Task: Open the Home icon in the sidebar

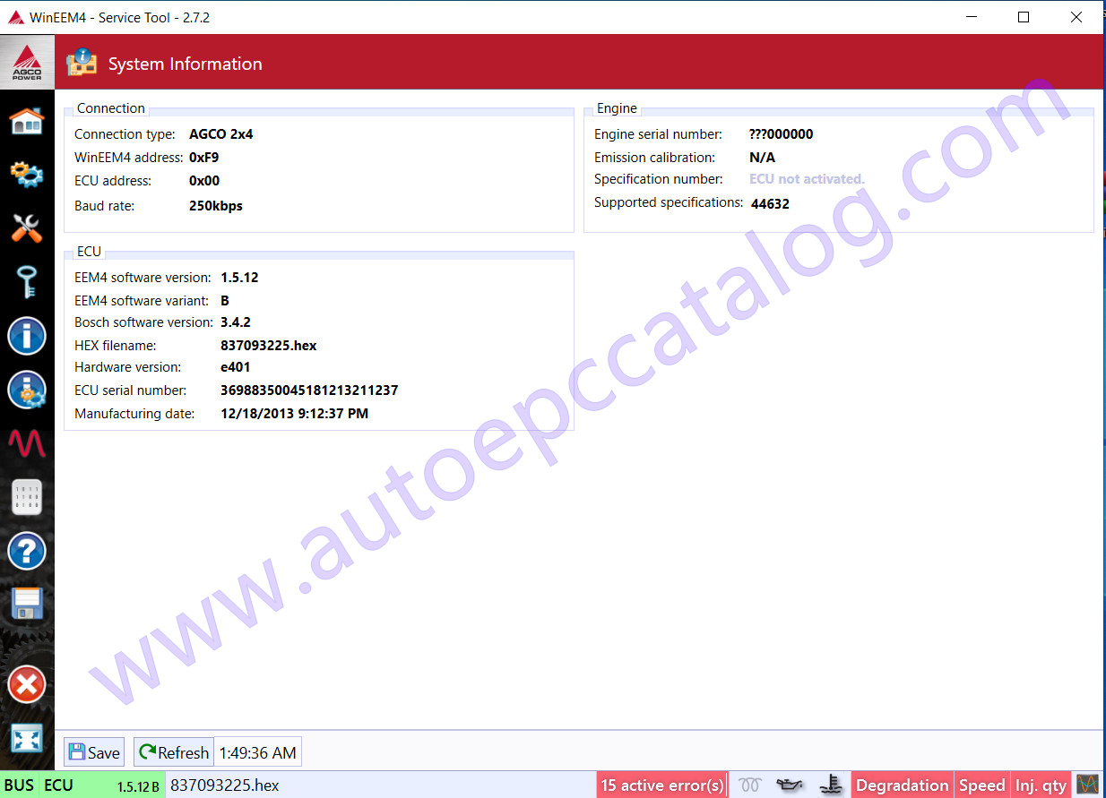Action: point(27,120)
